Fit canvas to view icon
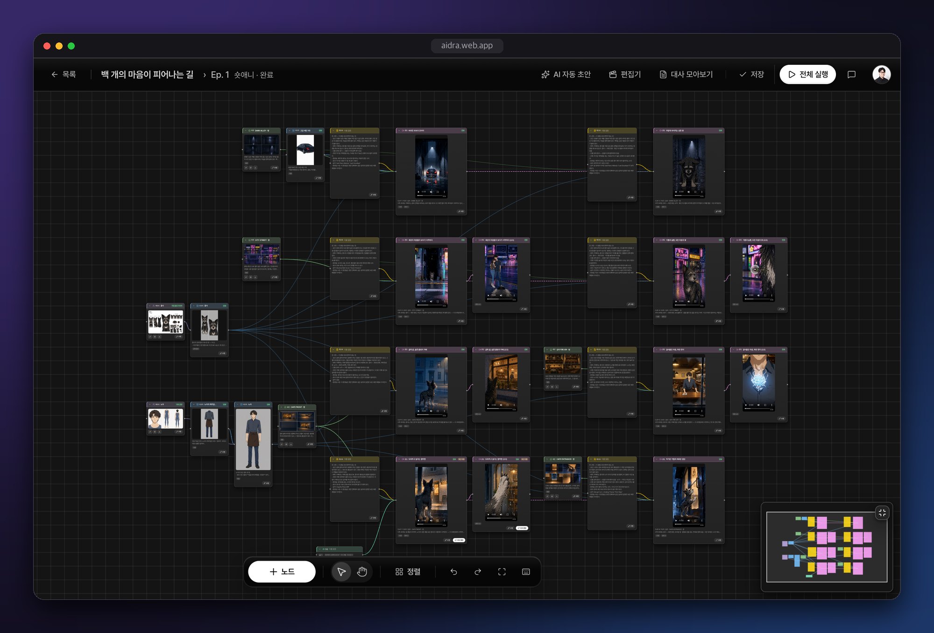The width and height of the screenshot is (934, 633). click(x=502, y=572)
